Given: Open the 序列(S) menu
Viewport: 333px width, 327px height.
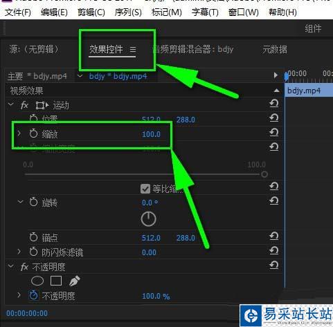Looking at the screenshot, I should pyautogui.click(x=128, y=12).
